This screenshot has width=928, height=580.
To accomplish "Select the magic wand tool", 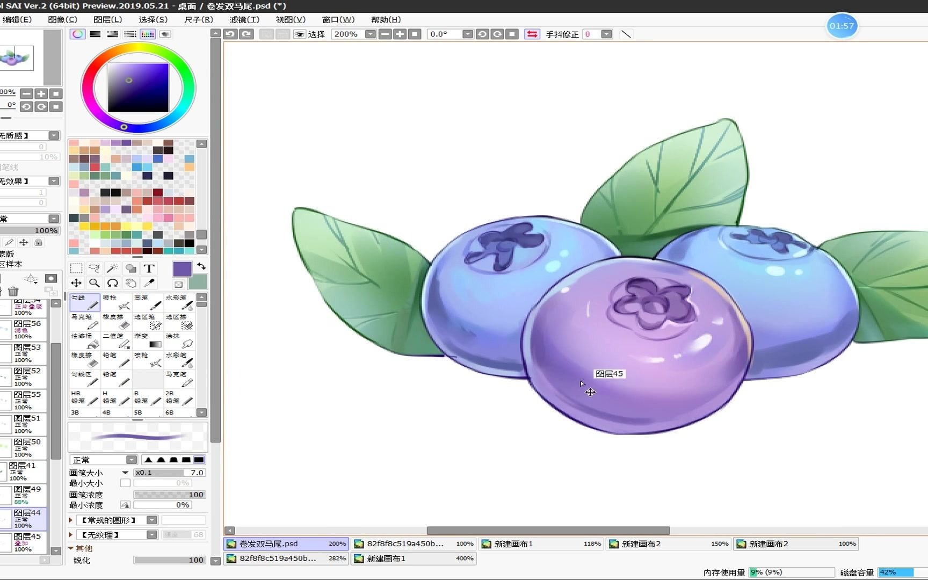I will tap(113, 268).
